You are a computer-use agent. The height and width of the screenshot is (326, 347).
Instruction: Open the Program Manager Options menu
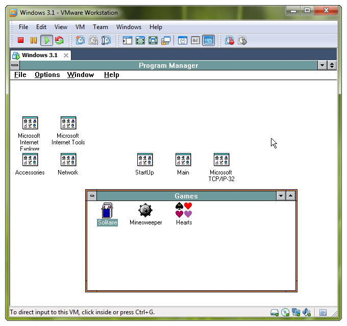tap(47, 74)
